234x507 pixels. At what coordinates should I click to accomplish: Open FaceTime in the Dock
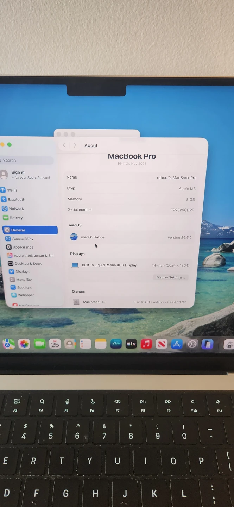39,344
